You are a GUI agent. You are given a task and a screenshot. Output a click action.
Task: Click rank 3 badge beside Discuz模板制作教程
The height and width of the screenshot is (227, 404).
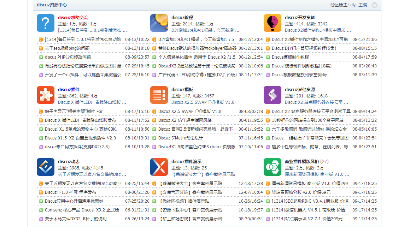[x=268, y=57]
